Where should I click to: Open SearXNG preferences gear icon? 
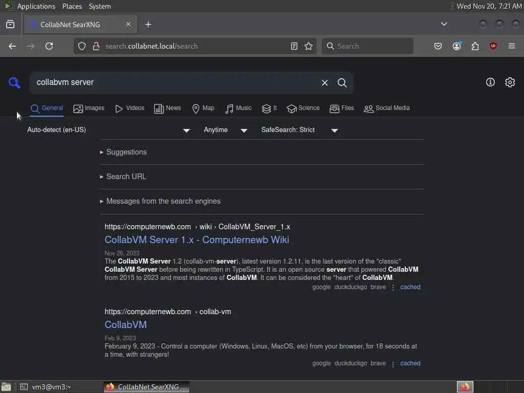pyautogui.click(x=510, y=82)
